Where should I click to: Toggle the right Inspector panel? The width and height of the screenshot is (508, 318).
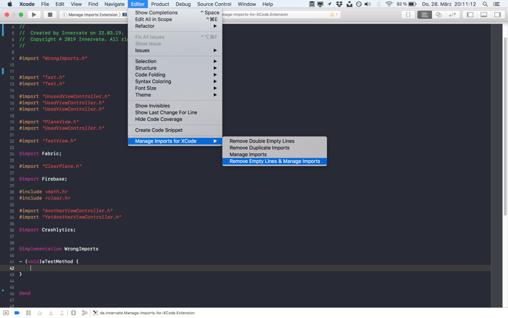coord(497,15)
